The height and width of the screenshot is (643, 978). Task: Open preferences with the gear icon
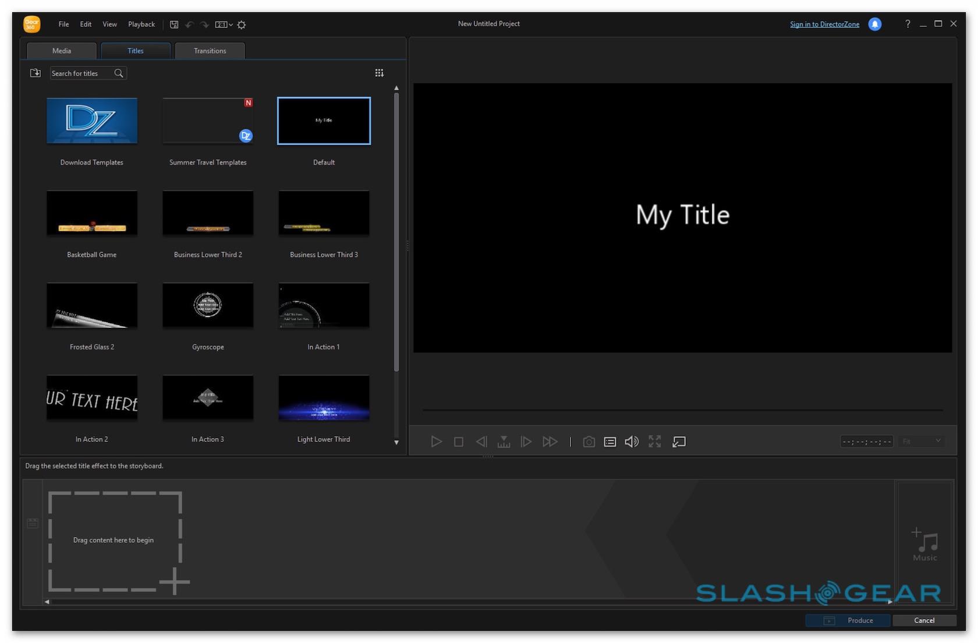242,24
